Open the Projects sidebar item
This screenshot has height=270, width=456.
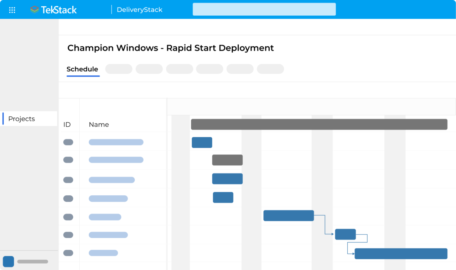point(21,118)
